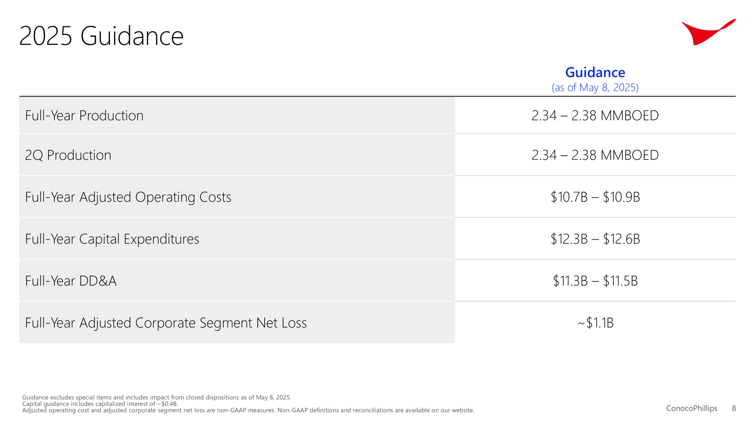Select the as of May 8, 2025 subtitle
Image resolution: width=755 pixels, height=424 pixels.
[595, 88]
